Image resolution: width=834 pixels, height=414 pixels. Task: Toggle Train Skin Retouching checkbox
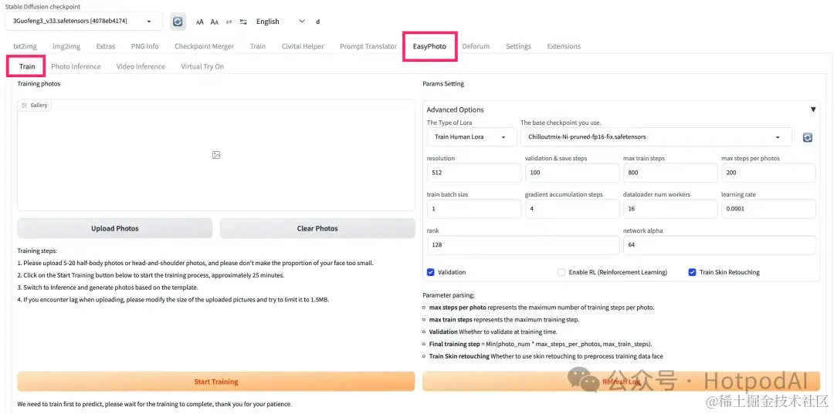[x=692, y=272]
